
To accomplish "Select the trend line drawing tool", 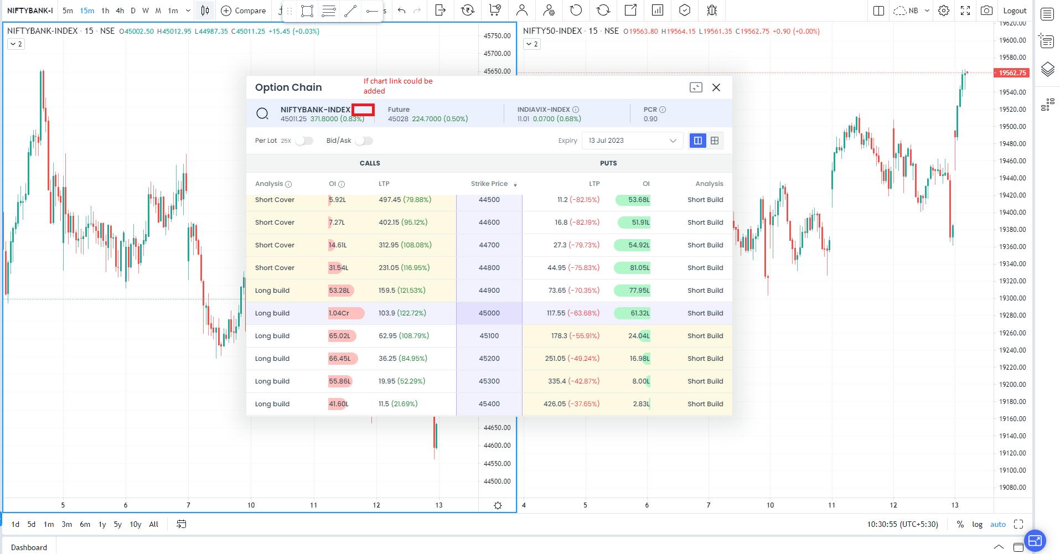I will [350, 11].
